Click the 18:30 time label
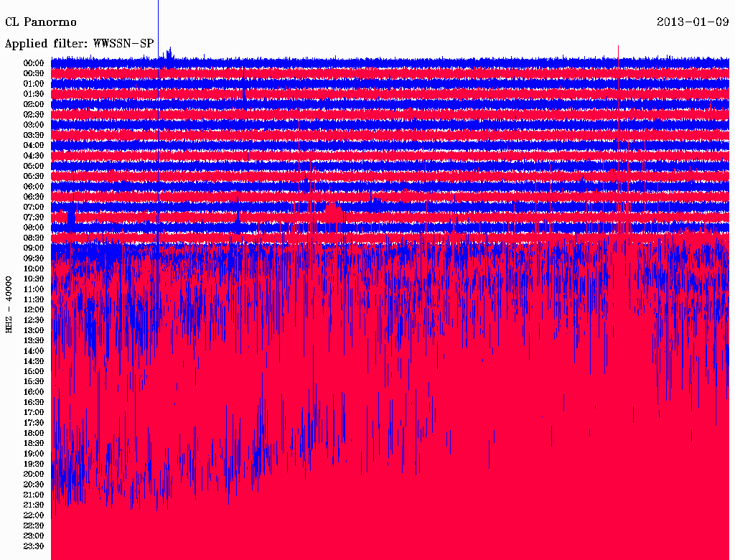This screenshot has height=560, width=735. click(34, 444)
